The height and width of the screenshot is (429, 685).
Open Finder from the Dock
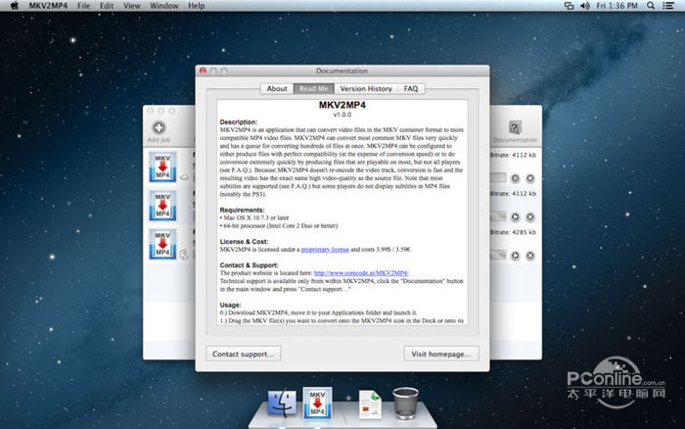(282, 404)
